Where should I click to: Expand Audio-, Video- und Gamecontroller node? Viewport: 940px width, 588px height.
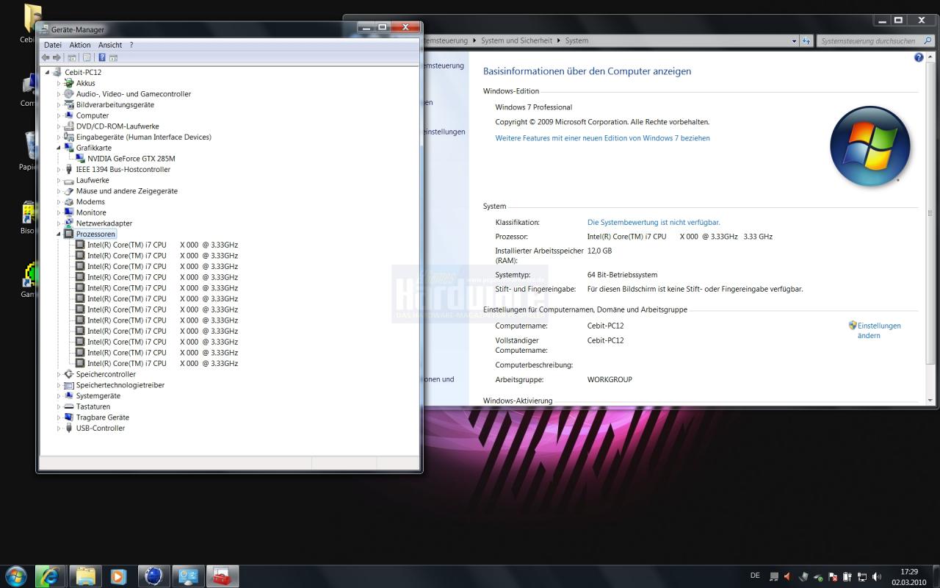tap(59, 94)
